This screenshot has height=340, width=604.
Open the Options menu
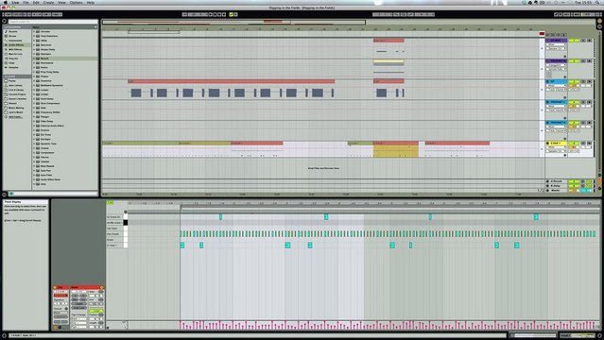tap(76, 2)
